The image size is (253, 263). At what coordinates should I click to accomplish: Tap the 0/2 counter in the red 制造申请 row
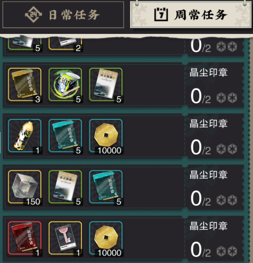(x=200, y=249)
